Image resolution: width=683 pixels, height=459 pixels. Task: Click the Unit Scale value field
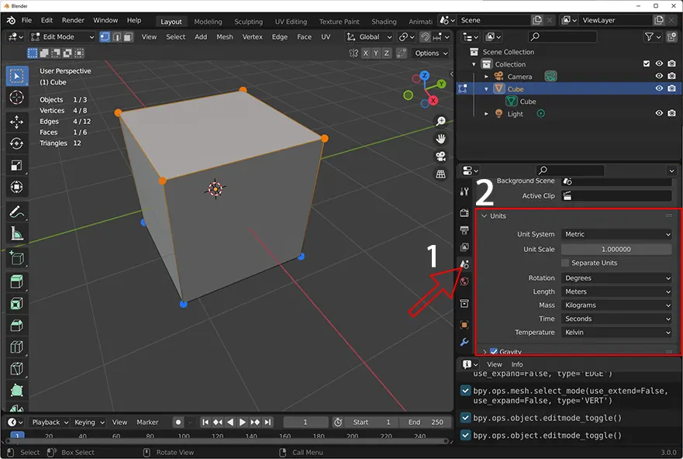click(x=616, y=248)
